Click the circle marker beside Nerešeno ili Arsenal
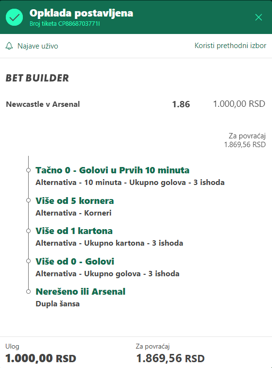The width and height of the screenshot is (272, 368). (x=29, y=291)
